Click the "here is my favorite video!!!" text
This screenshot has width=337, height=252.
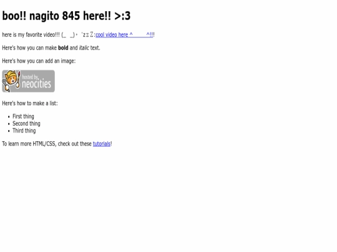point(31,35)
